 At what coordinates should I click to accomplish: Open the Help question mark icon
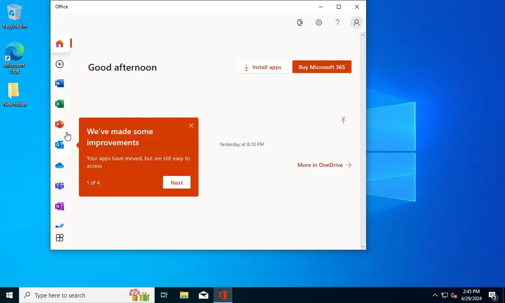[337, 22]
